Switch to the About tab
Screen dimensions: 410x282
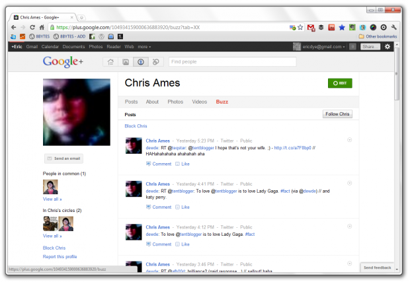[x=152, y=102]
